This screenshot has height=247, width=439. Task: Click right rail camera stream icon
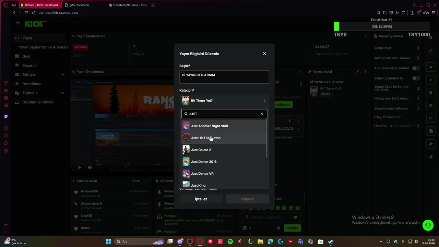[431, 131]
